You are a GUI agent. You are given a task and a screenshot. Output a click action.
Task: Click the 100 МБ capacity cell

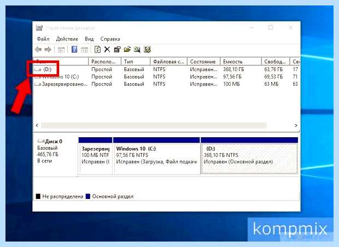pyautogui.click(x=231, y=84)
